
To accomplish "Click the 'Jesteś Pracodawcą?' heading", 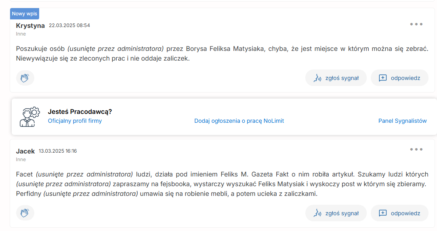I will [x=80, y=111].
